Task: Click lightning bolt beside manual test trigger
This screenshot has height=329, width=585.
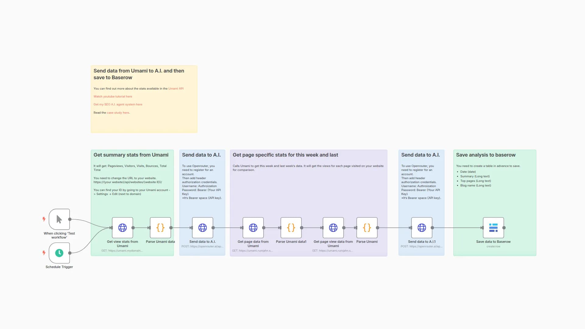Action: coord(44,219)
